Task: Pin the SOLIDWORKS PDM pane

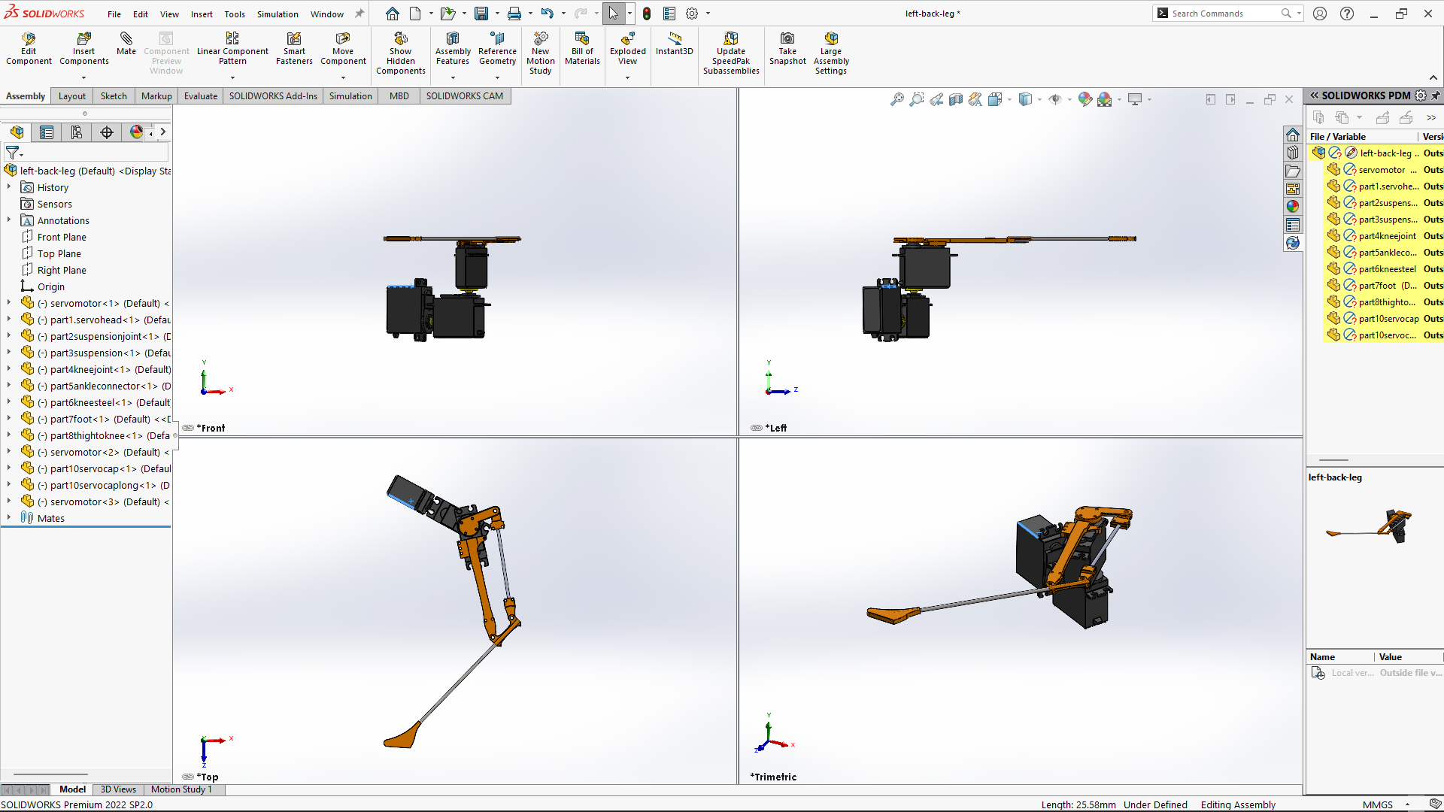Action: 1436,95
